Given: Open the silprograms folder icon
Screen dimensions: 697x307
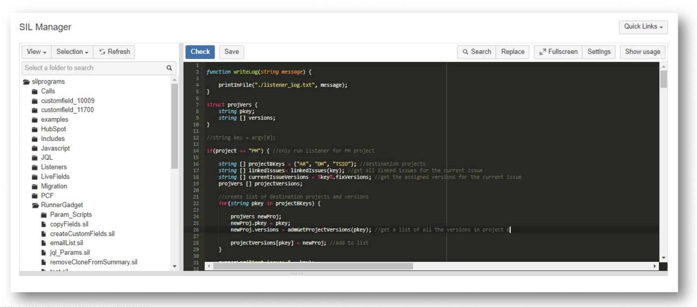Looking at the screenshot, I should tap(26, 81).
